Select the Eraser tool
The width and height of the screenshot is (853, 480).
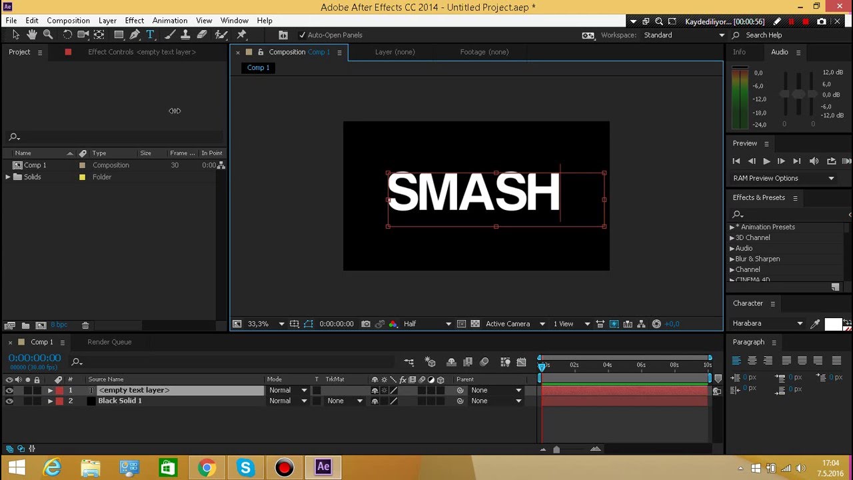pyautogui.click(x=202, y=35)
